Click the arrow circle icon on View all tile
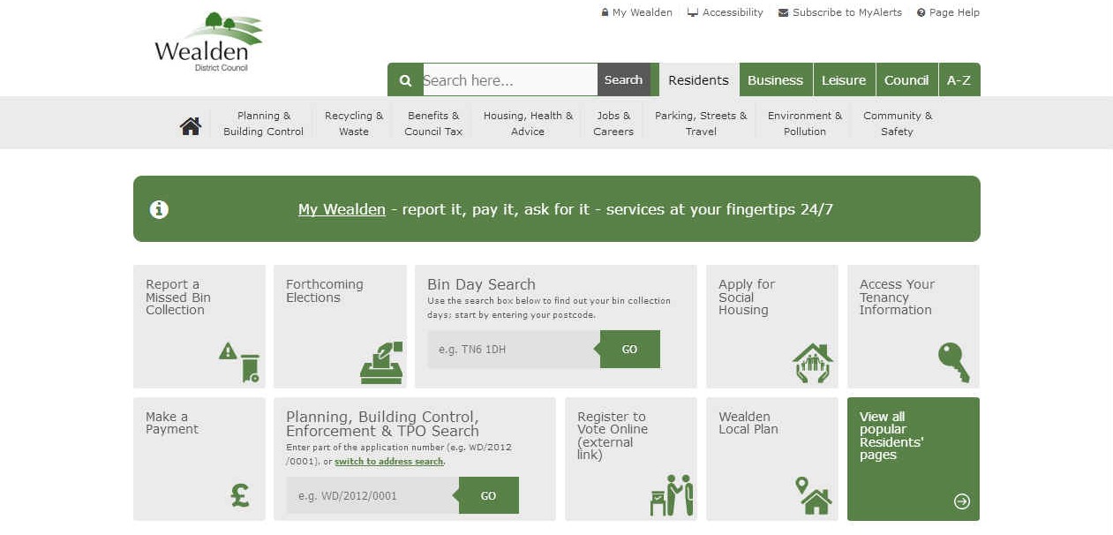 [962, 501]
